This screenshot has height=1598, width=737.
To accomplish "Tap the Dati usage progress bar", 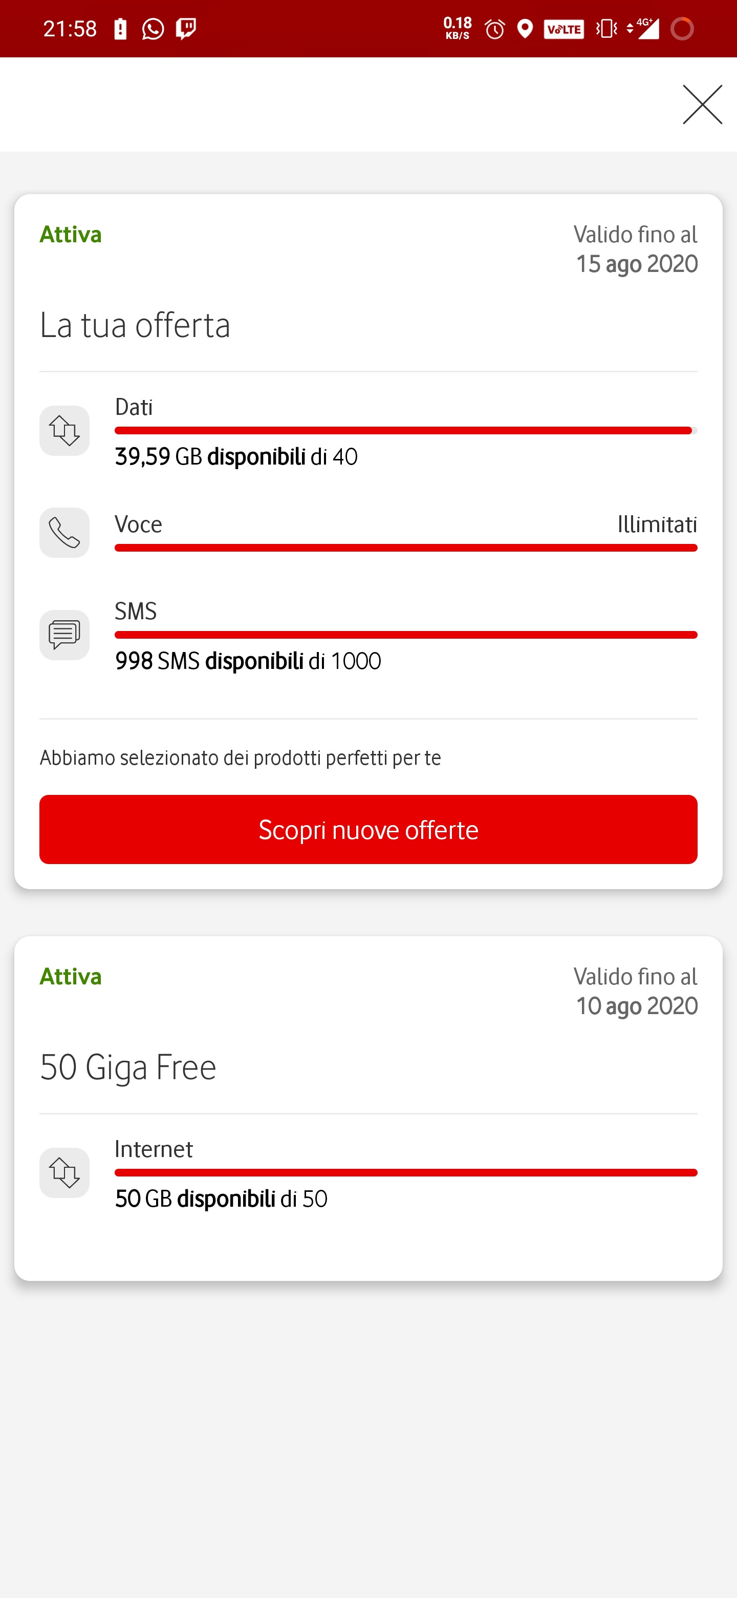I will point(405,431).
